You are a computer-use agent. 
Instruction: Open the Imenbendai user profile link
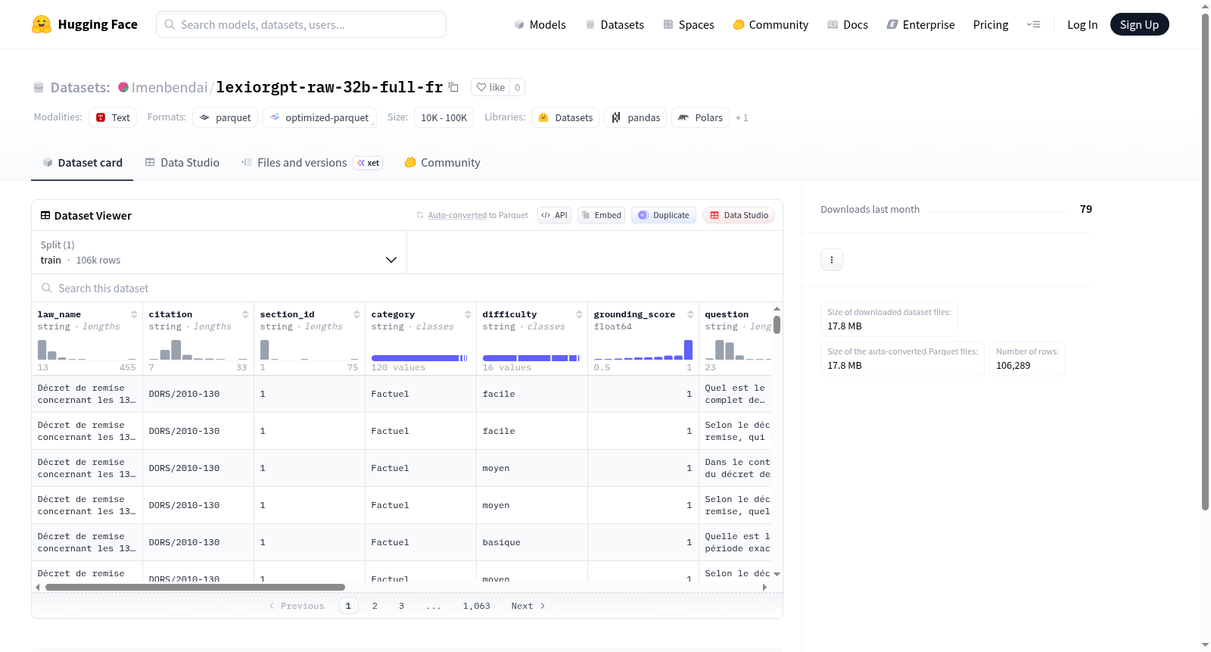170,87
